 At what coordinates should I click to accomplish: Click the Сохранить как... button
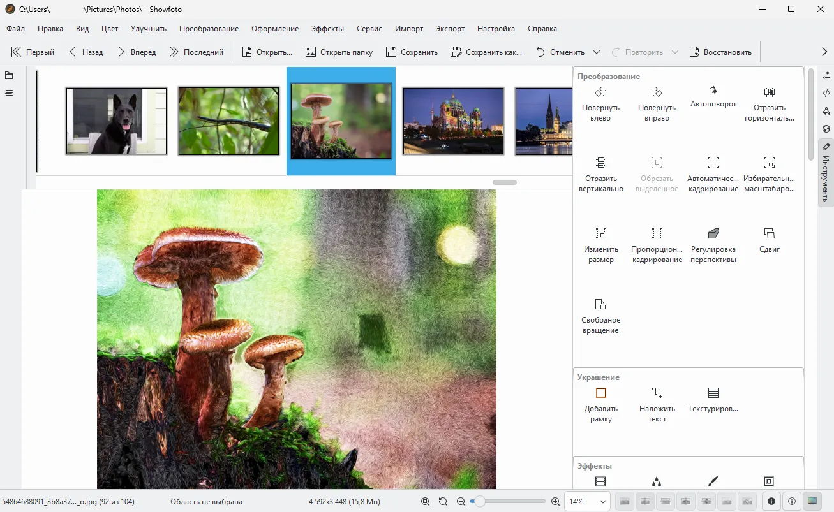click(x=486, y=52)
